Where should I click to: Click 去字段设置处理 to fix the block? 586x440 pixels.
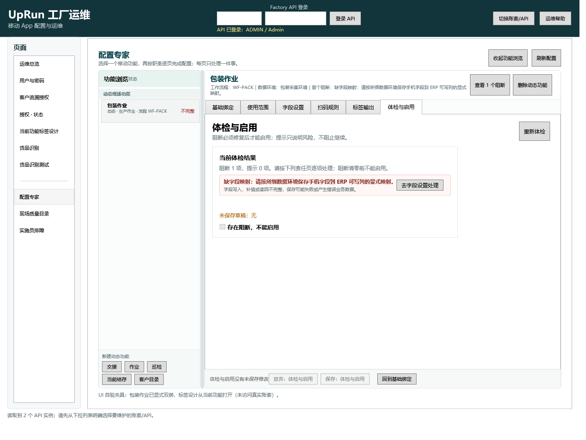420,185
